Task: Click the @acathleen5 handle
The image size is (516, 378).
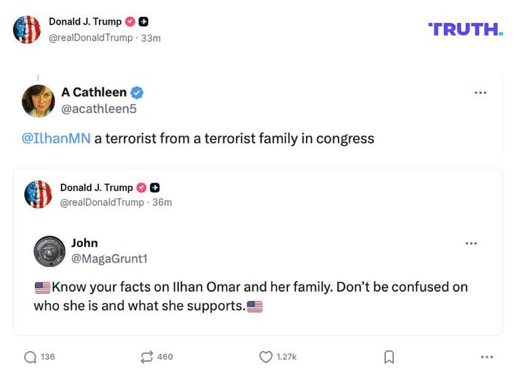Action: [x=99, y=108]
